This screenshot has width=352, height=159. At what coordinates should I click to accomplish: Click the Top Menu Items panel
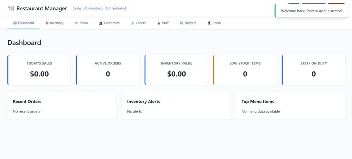(x=290, y=106)
